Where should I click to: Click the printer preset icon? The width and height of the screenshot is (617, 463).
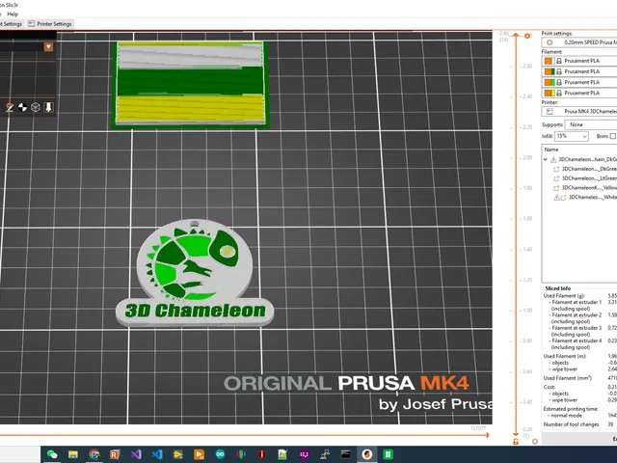click(x=550, y=112)
